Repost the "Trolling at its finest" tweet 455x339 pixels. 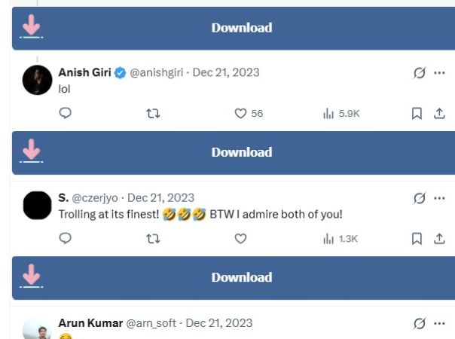tap(153, 238)
